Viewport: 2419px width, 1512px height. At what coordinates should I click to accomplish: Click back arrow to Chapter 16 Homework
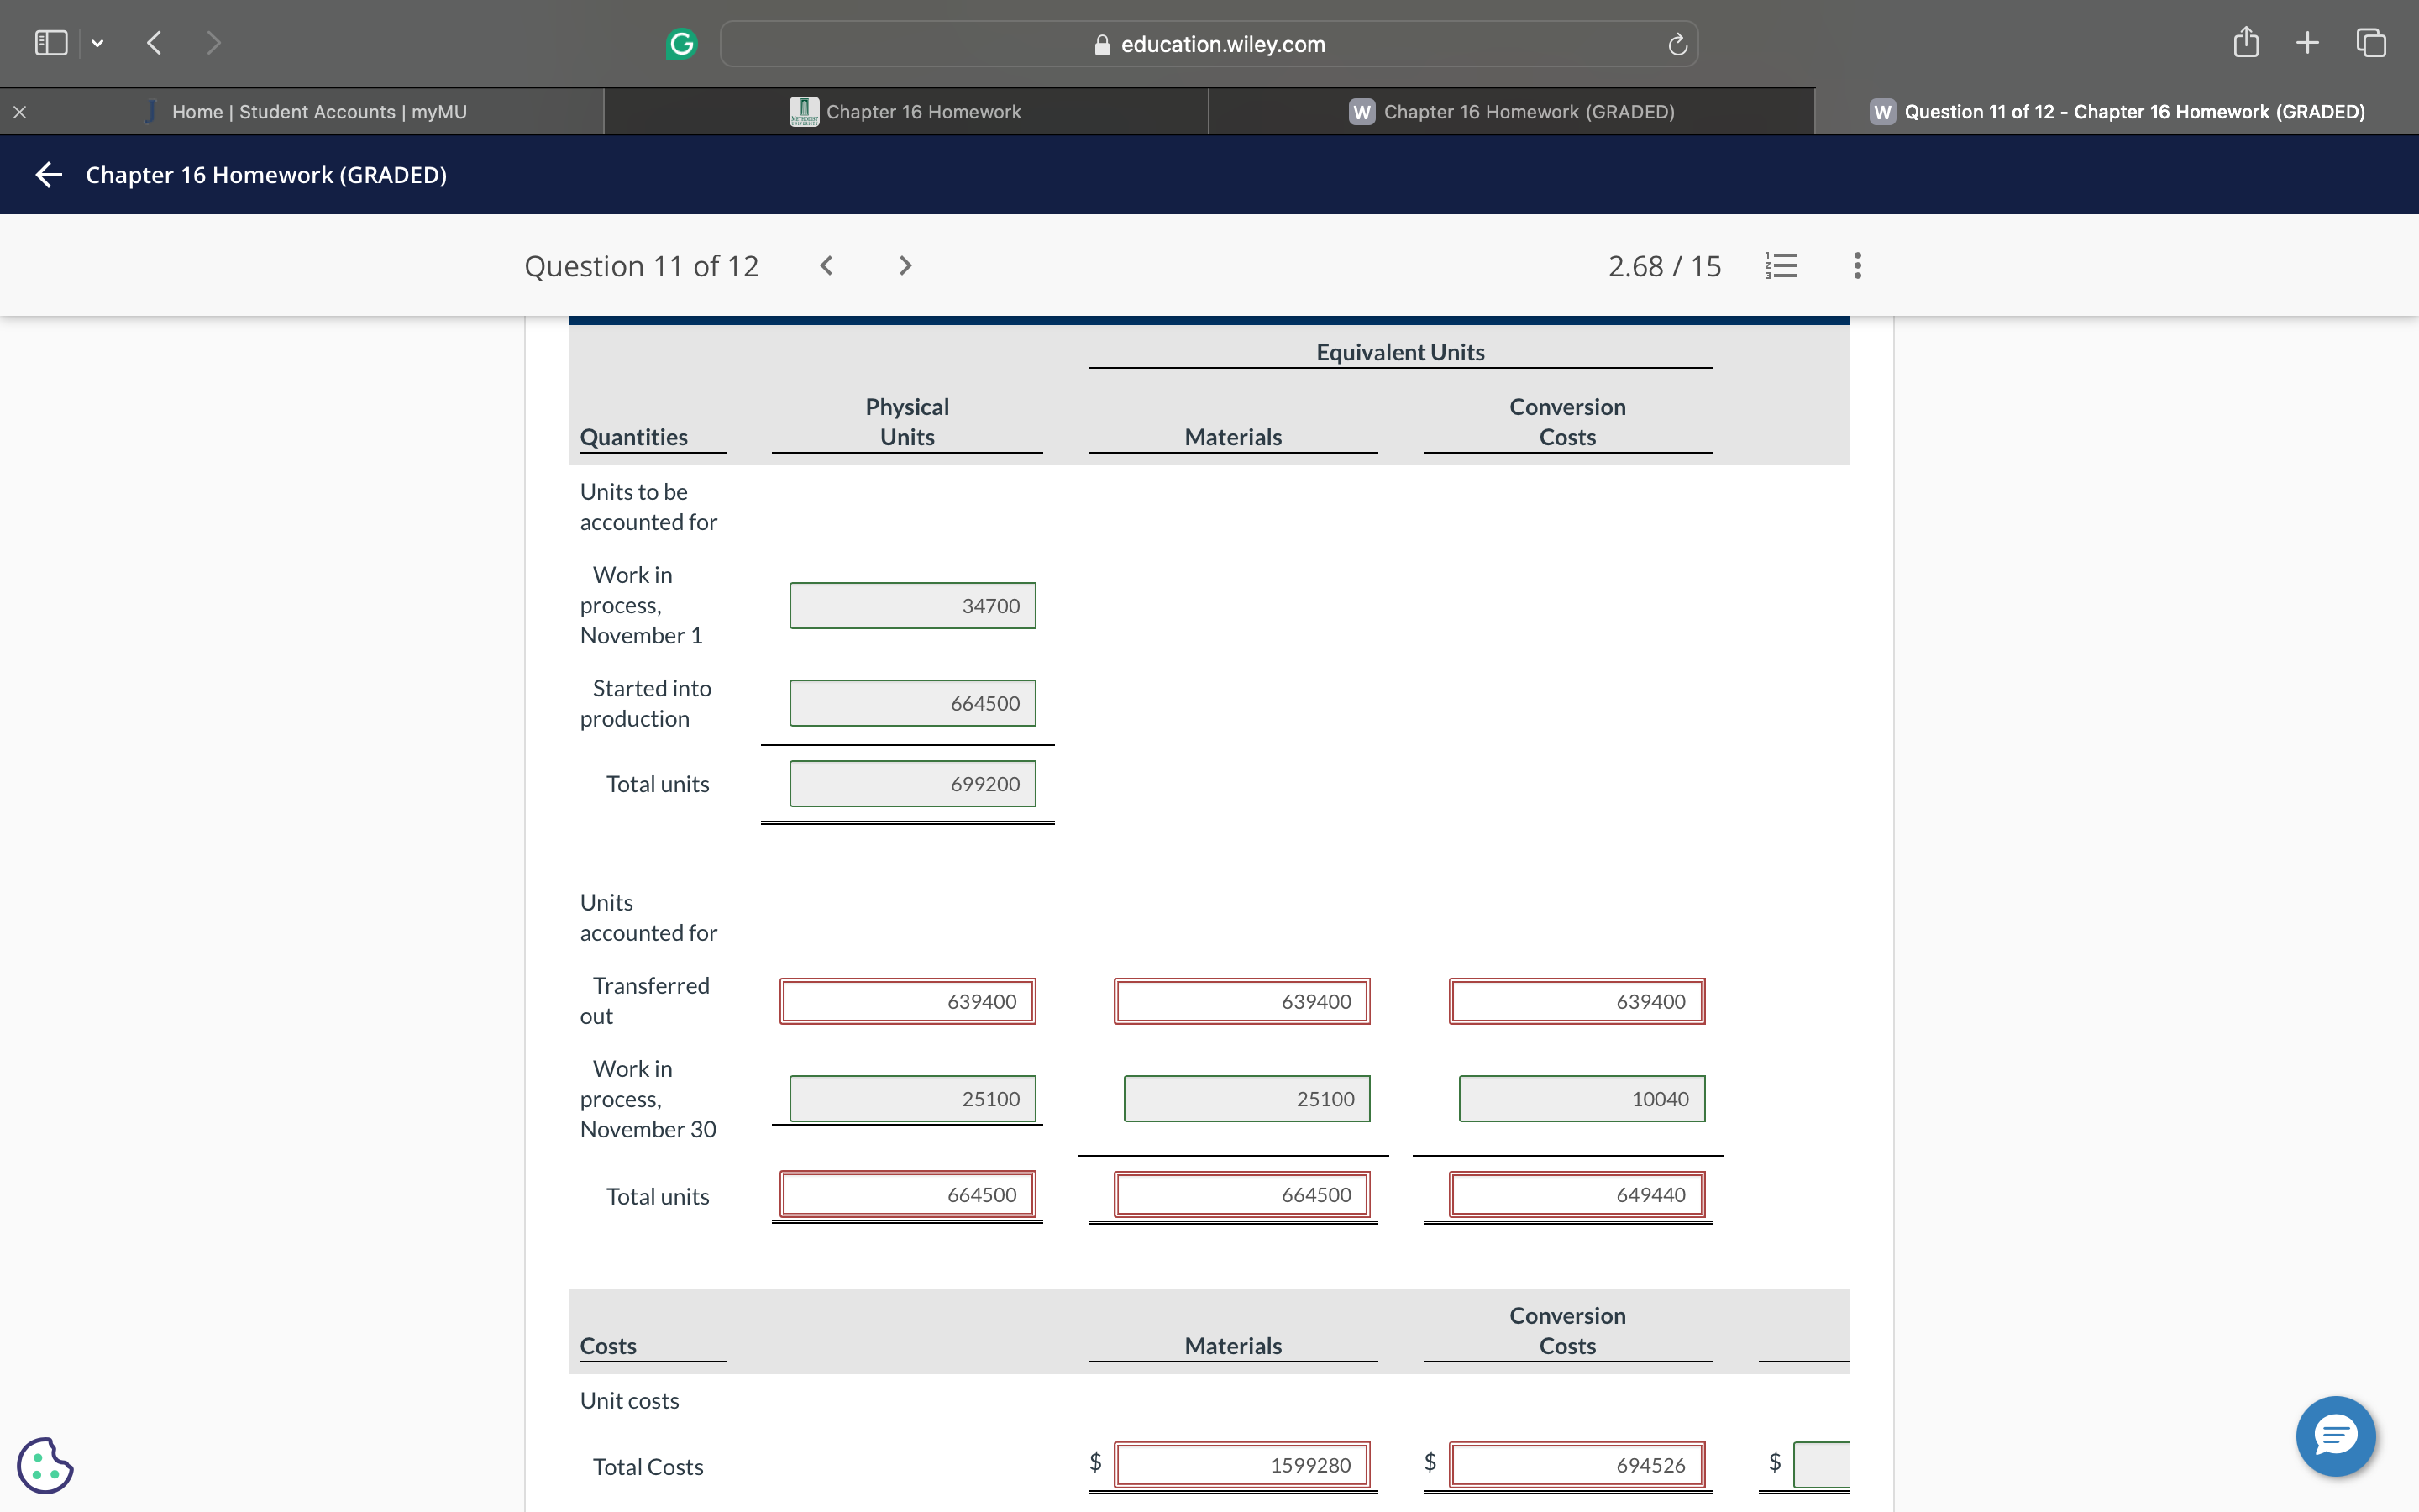click(49, 175)
